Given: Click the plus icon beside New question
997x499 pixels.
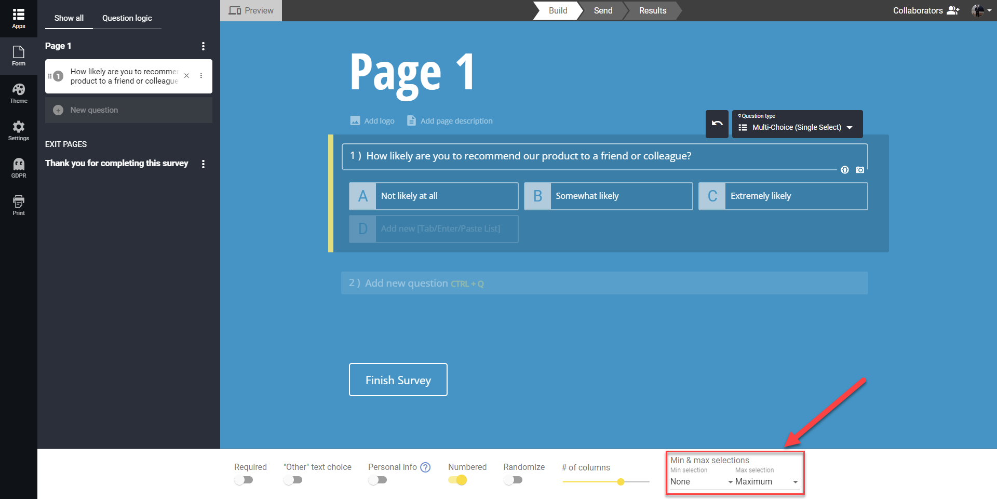Looking at the screenshot, I should pos(58,110).
